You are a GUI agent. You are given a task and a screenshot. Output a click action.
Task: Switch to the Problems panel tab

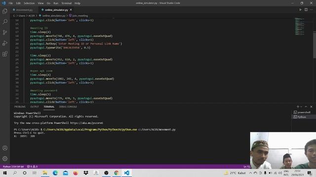pyautogui.click(x=20, y=107)
